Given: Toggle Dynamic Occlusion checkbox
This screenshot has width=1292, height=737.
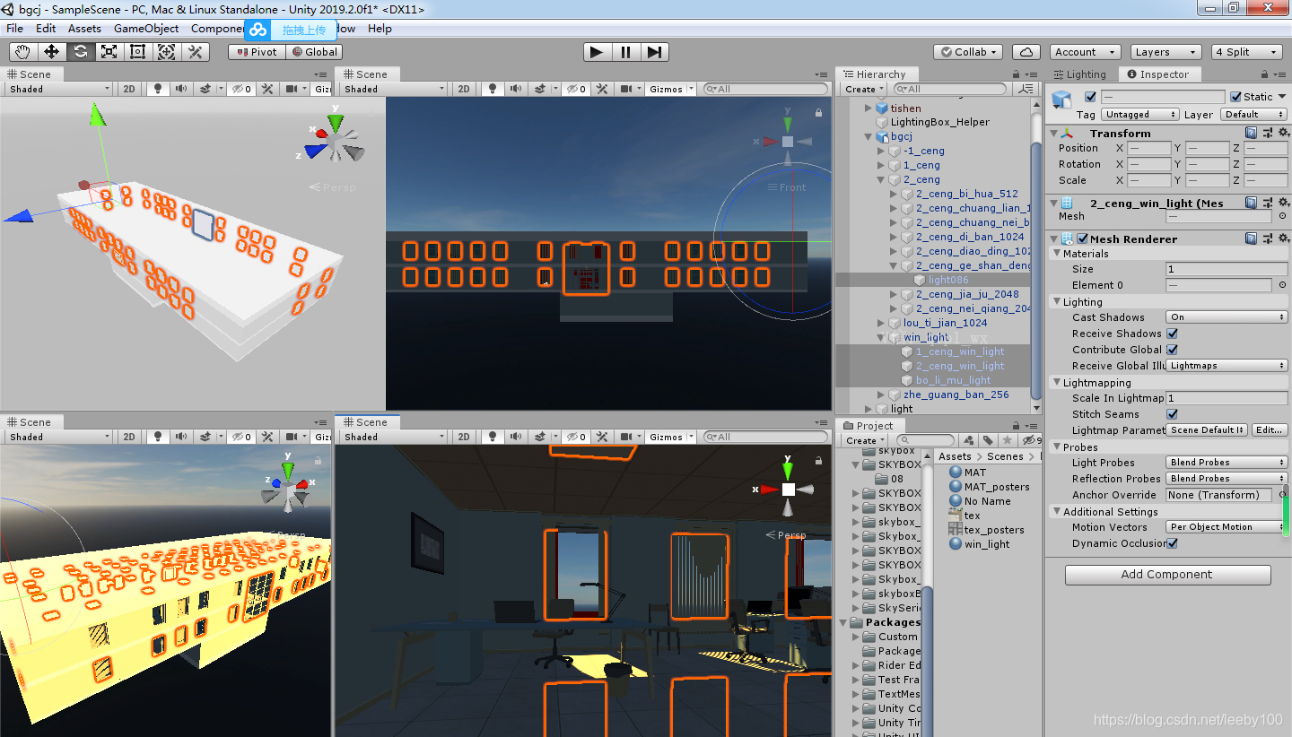Looking at the screenshot, I should point(1172,543).
